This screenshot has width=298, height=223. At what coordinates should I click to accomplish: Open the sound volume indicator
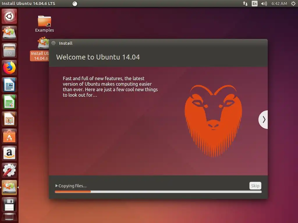264,3
